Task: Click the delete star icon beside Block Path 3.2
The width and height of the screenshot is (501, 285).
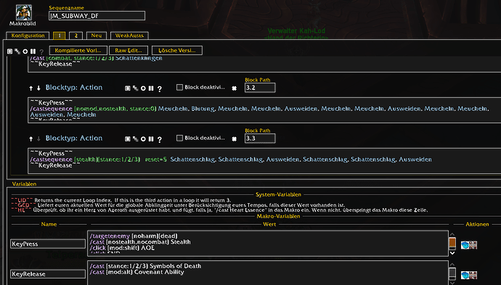Action: (x=235, y=88)
